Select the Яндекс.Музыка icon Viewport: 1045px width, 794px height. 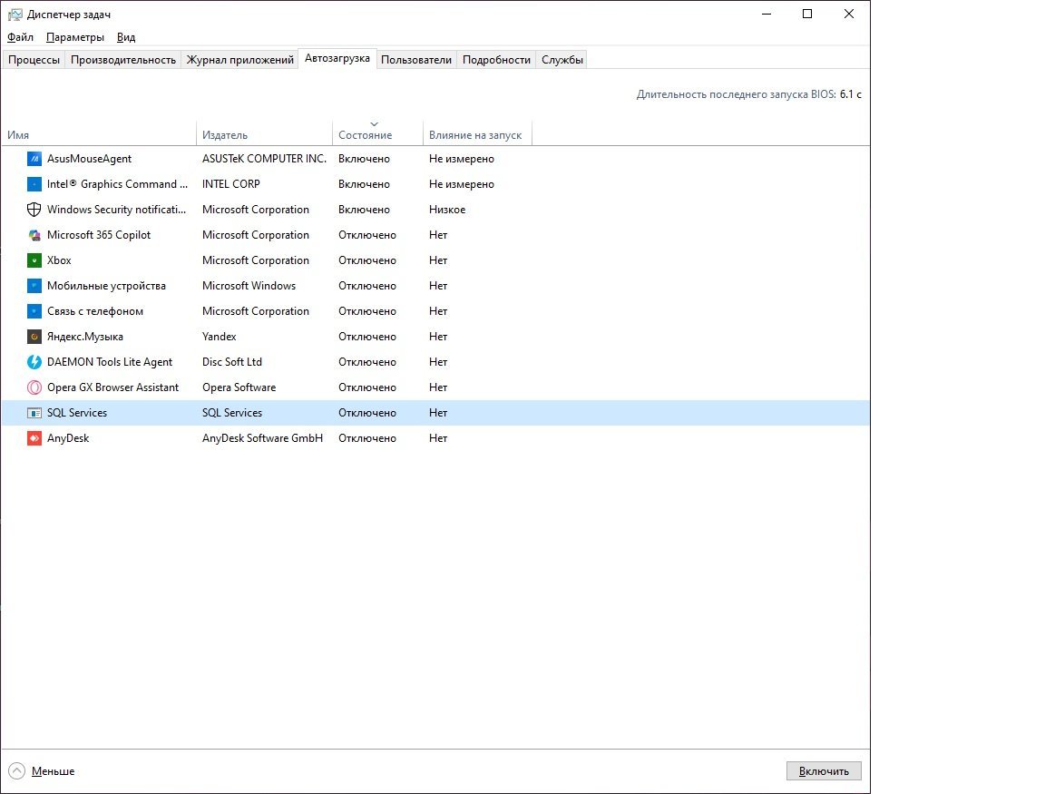tap(34, 337)
